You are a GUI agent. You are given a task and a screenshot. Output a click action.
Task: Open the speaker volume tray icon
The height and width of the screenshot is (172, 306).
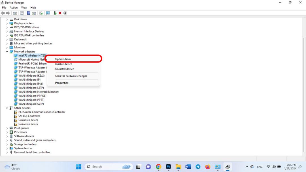click(274, 167)
